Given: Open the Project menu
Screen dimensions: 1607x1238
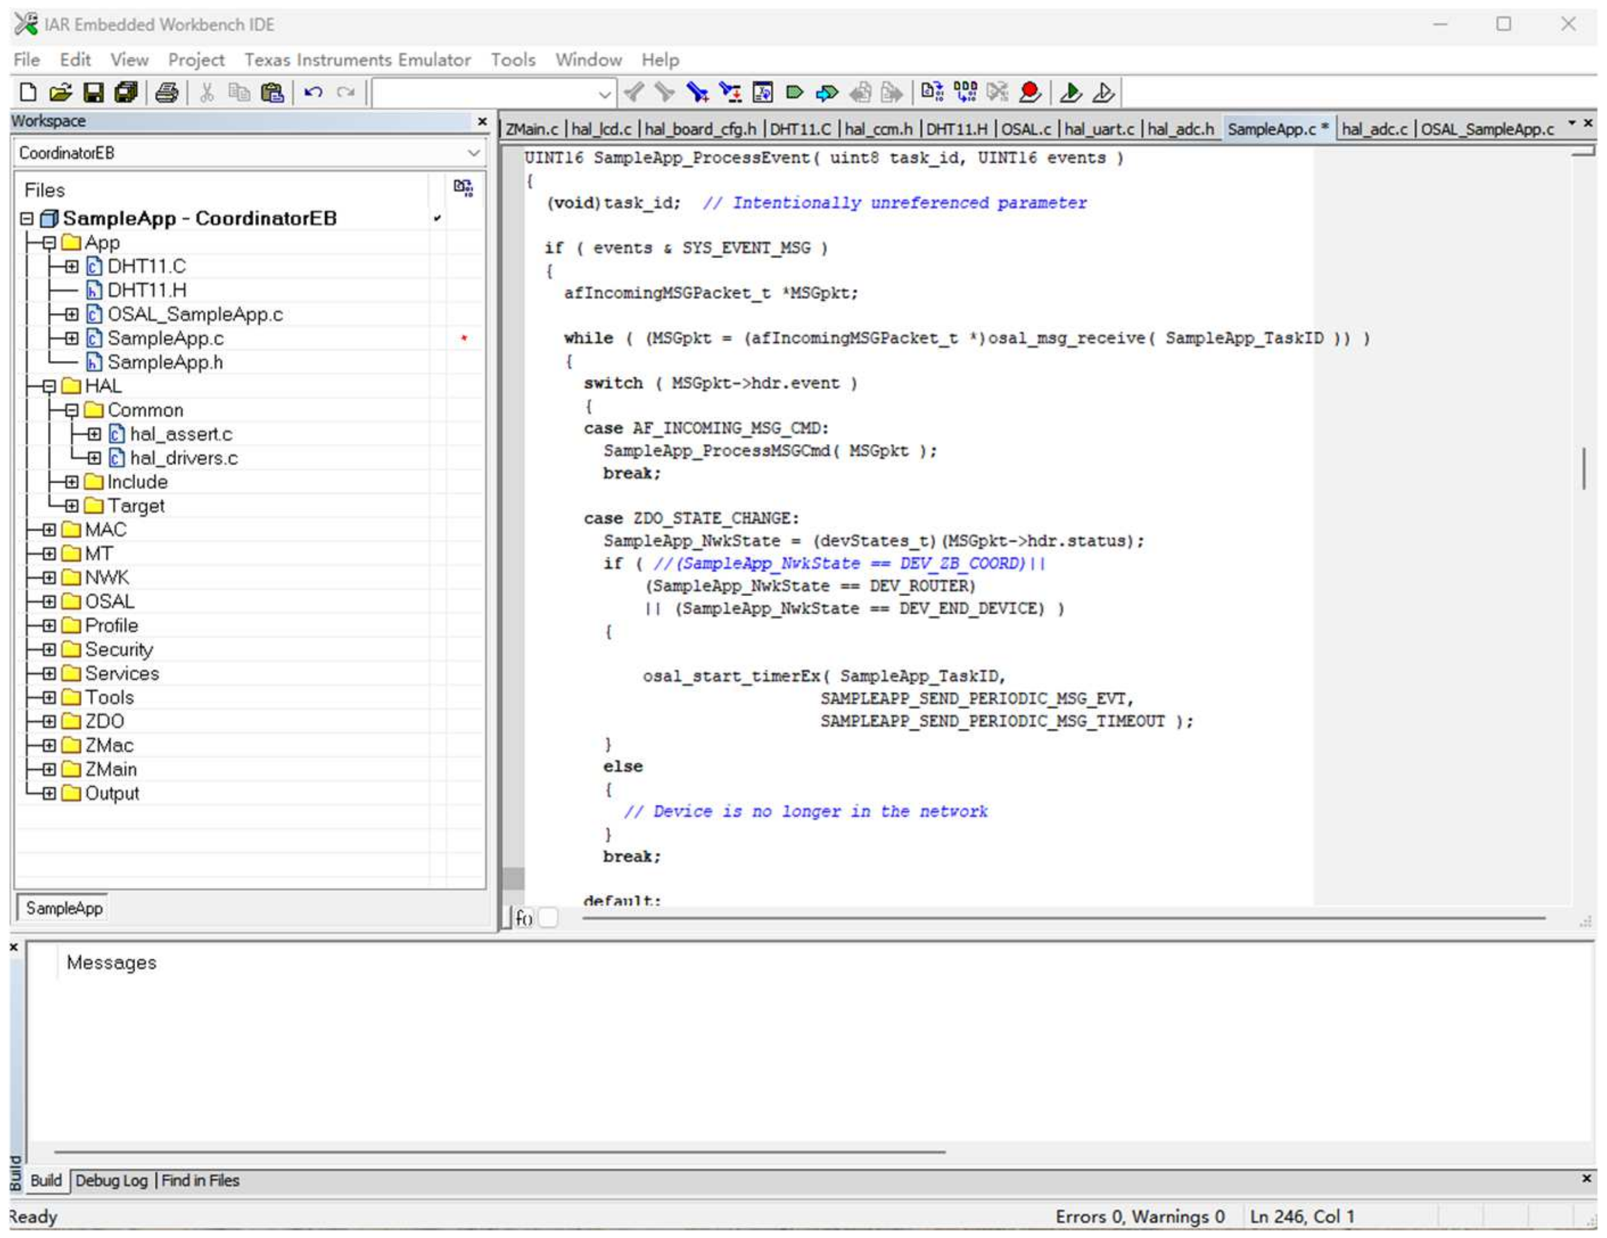Looking at the screenshot, I should click(x=196, y=59).
